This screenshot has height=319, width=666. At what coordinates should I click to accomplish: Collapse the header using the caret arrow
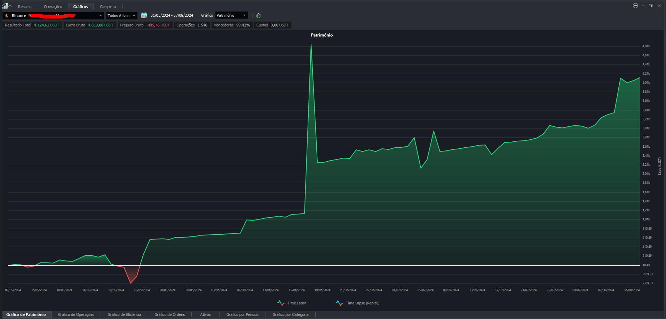pos(10,6)
